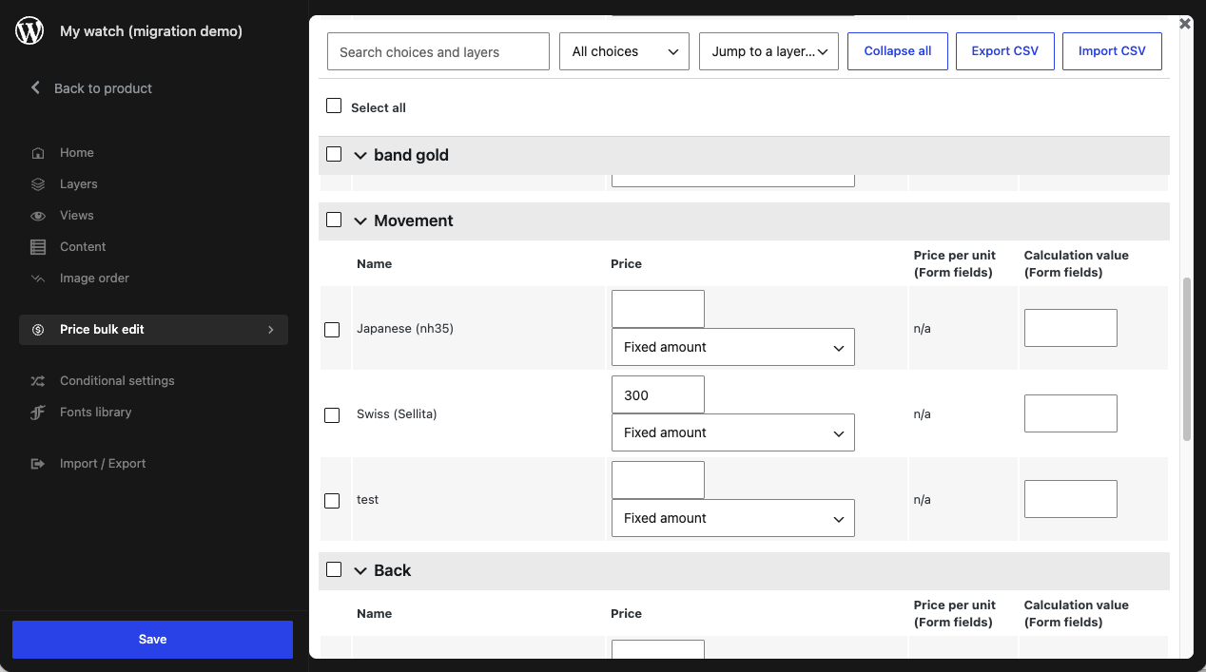Click calculation value field for test row
Viewport: 1206px width, 672px height.
tap(1071, 499)
